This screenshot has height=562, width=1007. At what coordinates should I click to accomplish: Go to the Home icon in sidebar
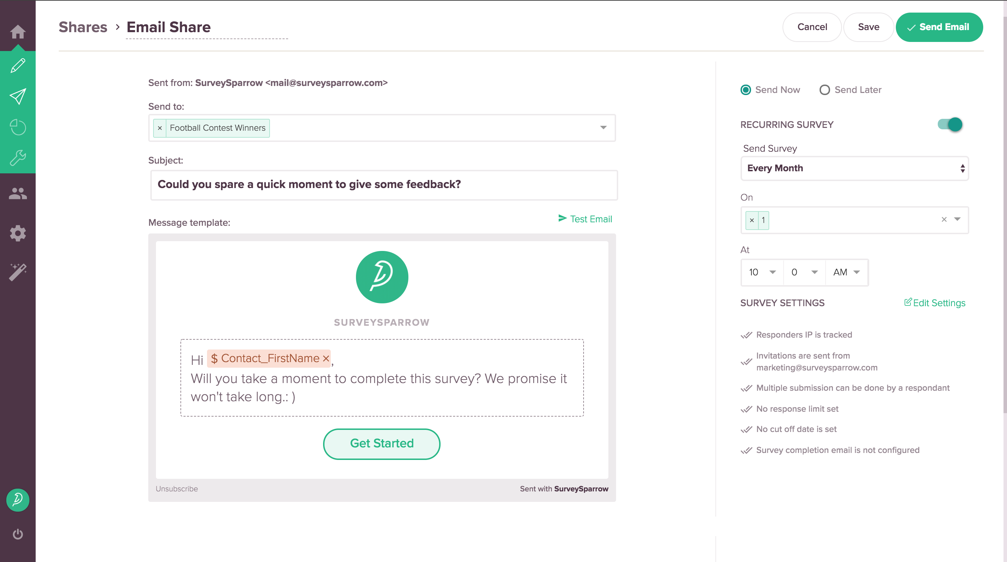pyautogui.click(x=17, y=31)
